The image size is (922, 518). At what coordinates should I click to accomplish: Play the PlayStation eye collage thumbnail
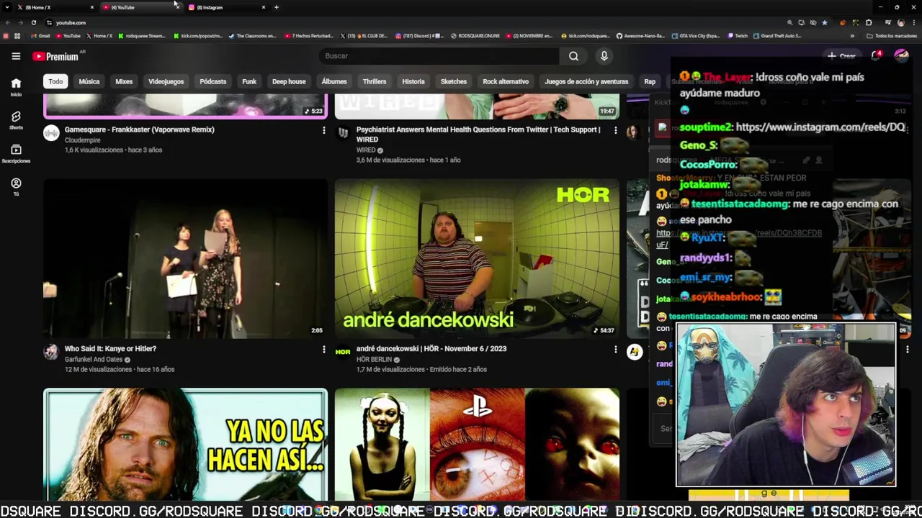click(x=477, y=444)
